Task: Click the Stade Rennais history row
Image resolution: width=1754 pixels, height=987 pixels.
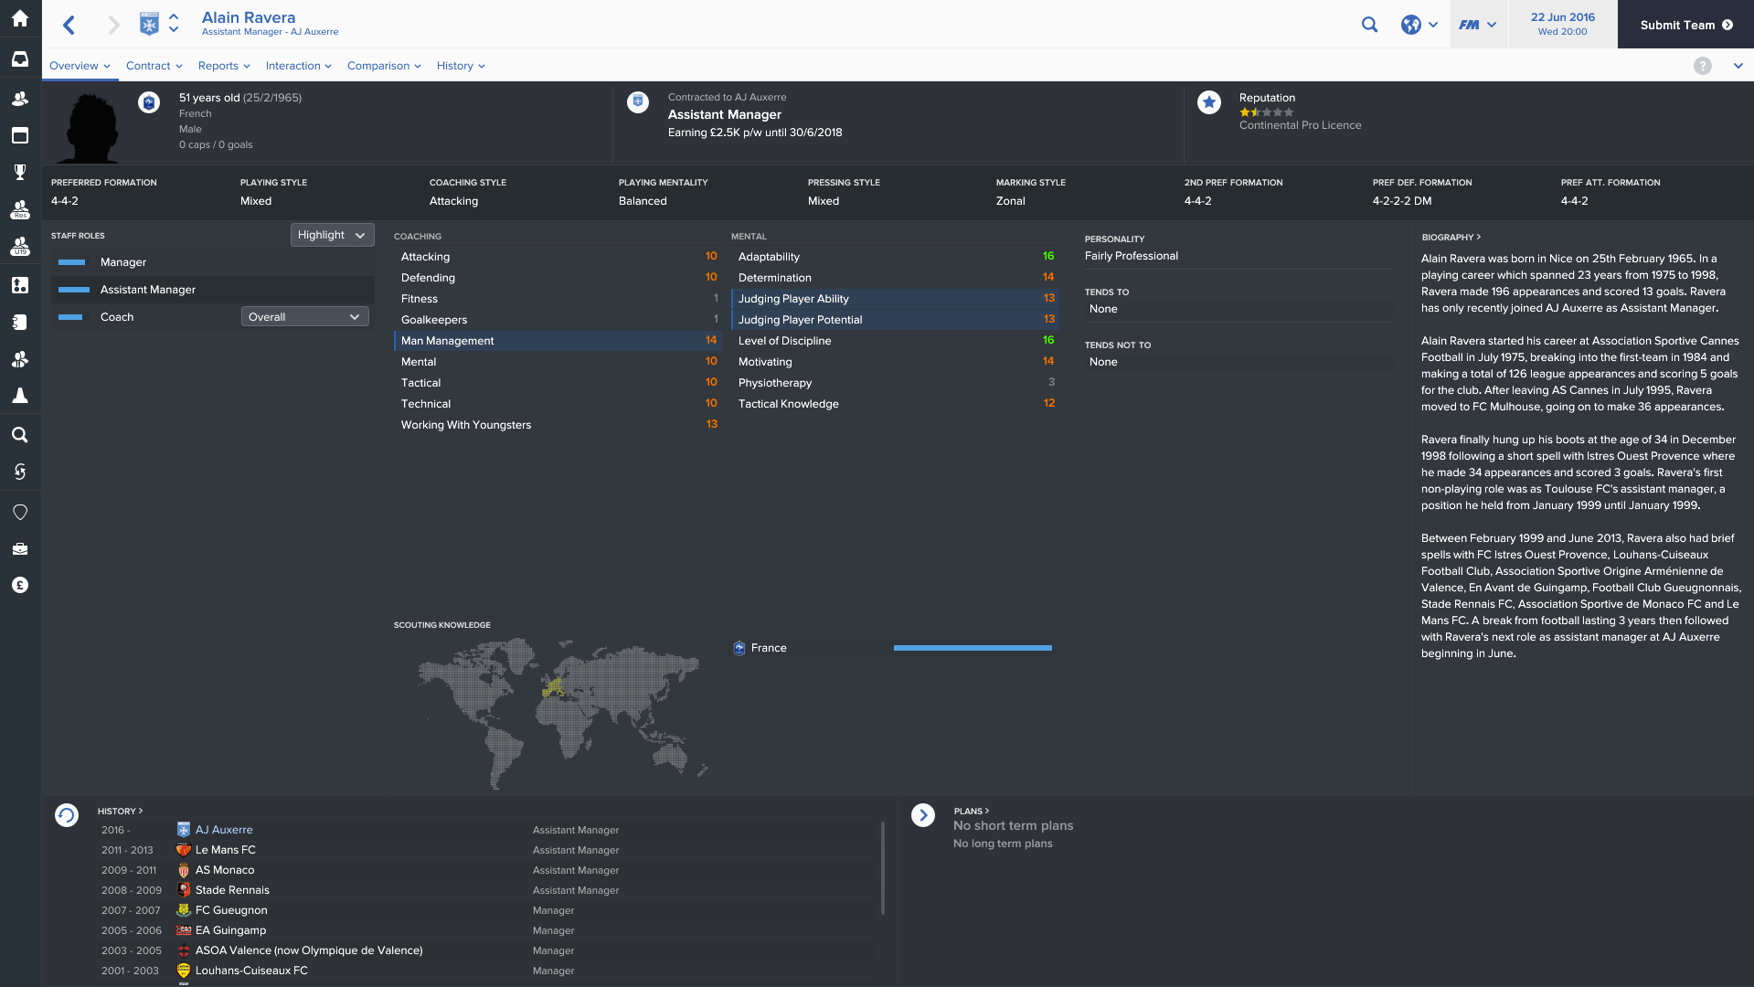Action: pyautogui.click(x=487, y=890)
